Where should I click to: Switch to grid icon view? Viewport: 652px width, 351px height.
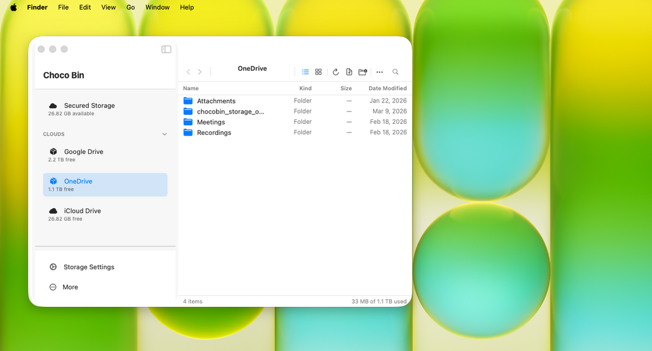click(319, 72)
